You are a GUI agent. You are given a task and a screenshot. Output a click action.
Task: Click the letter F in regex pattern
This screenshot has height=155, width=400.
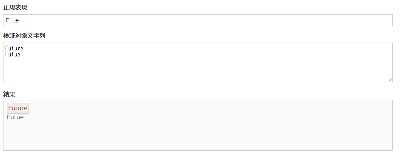(7, 21)
